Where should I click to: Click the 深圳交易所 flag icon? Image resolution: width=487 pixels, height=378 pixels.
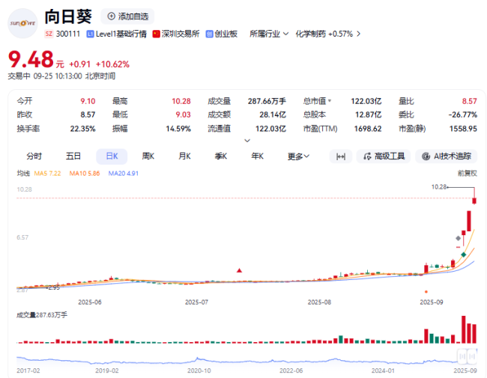tap(157, 34)
